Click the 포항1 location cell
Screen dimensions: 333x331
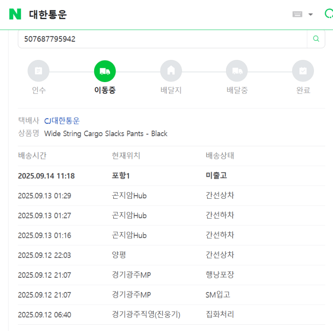tap(121, 176)
